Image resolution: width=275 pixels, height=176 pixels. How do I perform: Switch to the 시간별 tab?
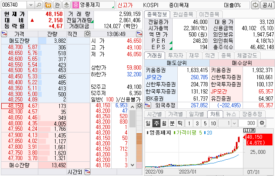[x=155, y=114]
